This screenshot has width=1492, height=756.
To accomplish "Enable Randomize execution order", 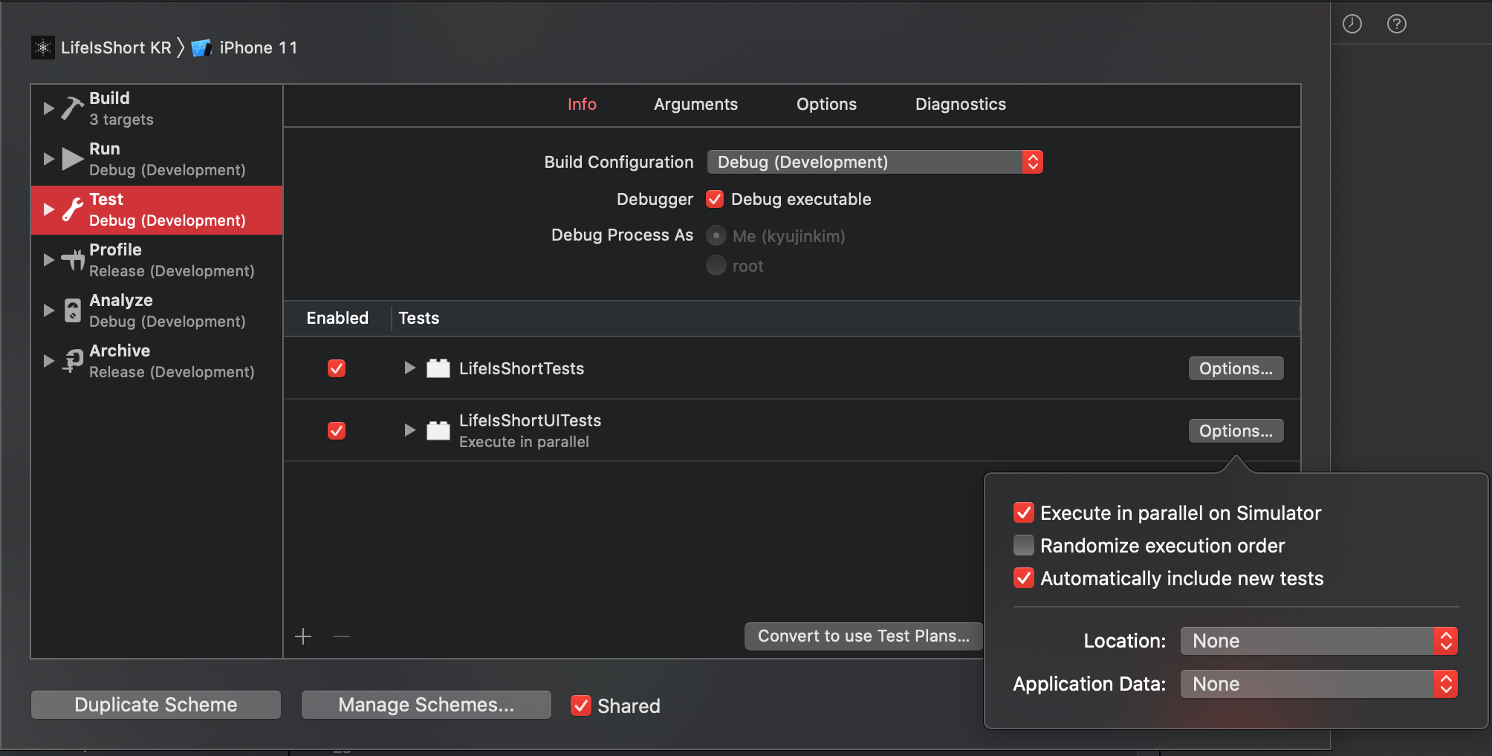I will [x=1023, y=546].
